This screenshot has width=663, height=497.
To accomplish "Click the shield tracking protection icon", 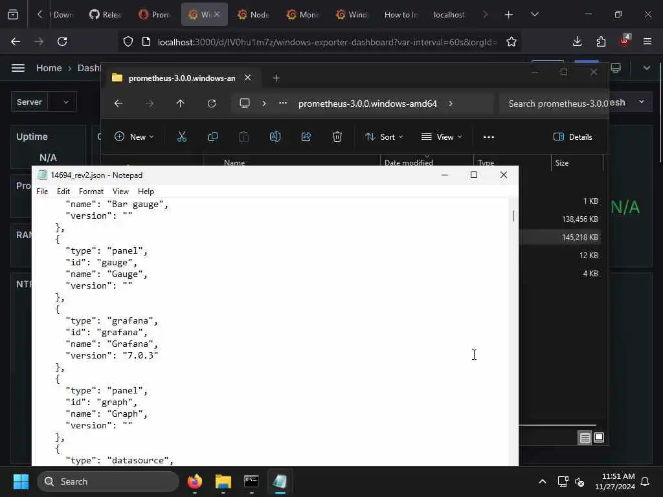I will tap(128, 41).
